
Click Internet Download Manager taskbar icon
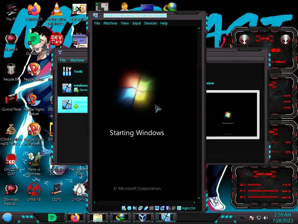coord(120,218)
